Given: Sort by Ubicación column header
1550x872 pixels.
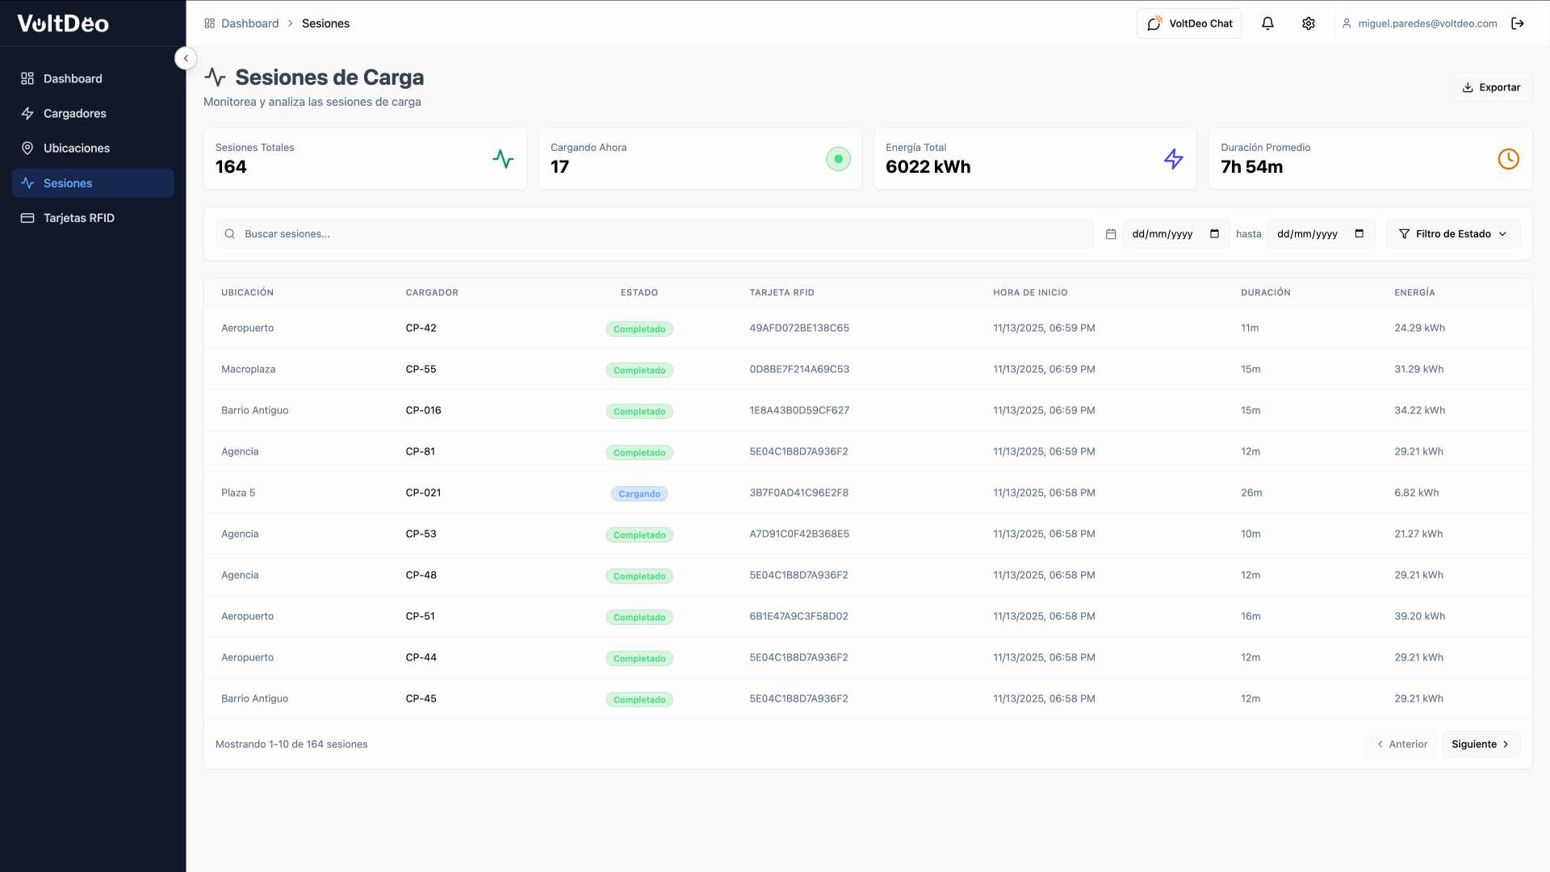Looking at the screenshot, I should tap(247, 292).
